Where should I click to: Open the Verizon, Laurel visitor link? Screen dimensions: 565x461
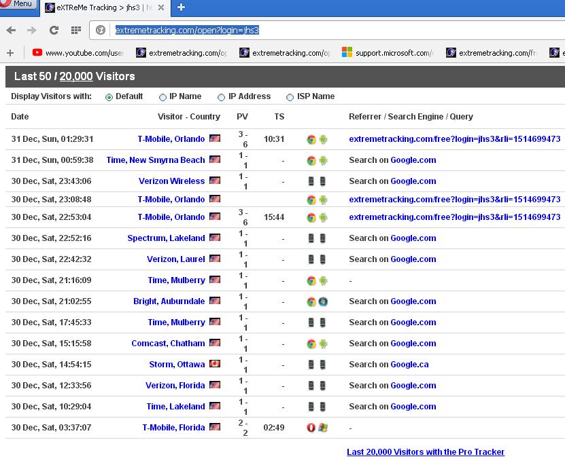point(176,259)
